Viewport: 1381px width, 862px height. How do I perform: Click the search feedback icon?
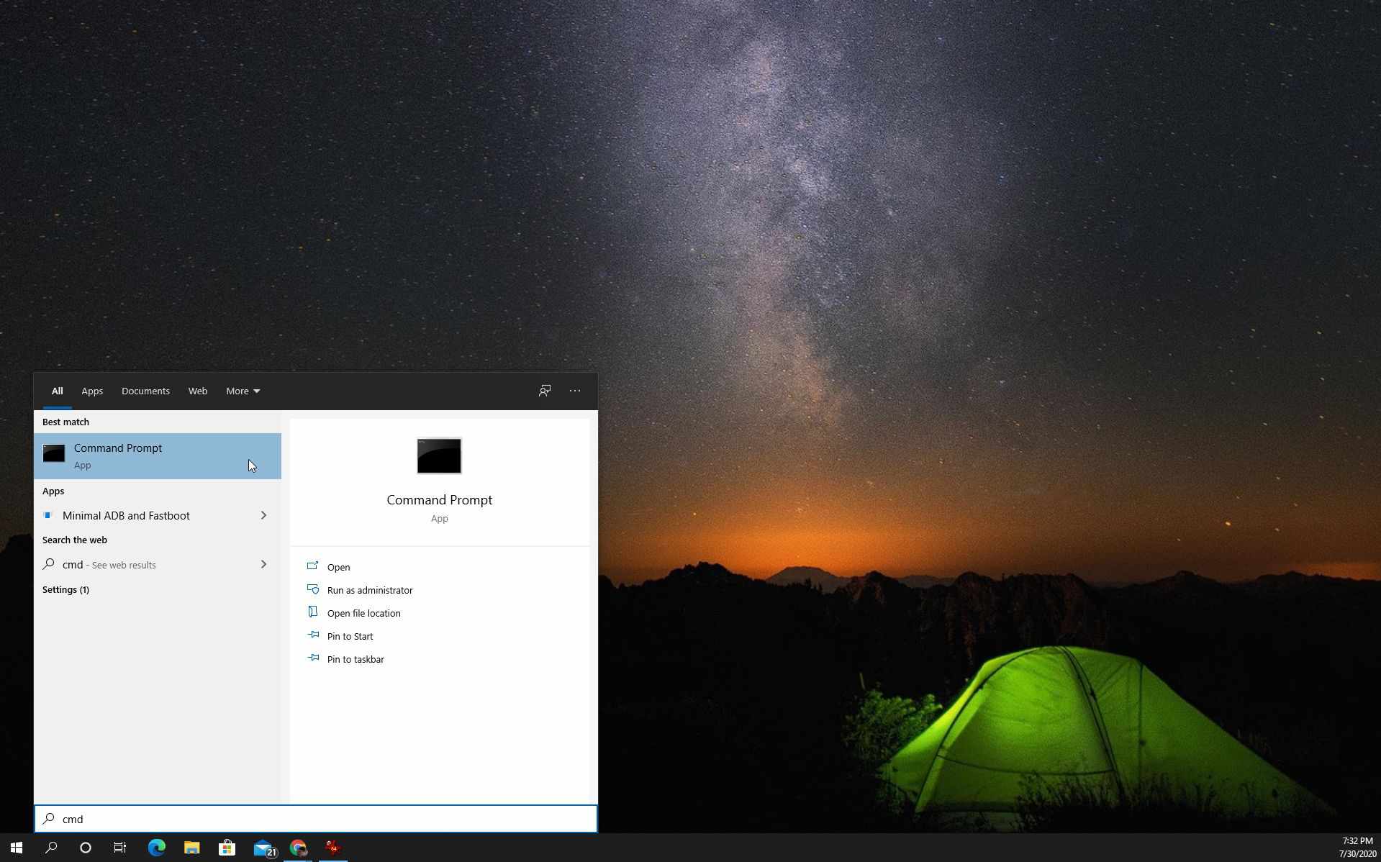point(545,391)
